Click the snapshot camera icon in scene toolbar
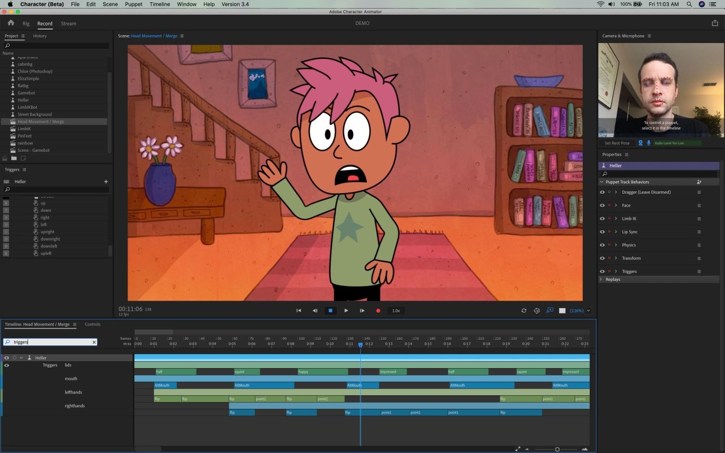The width and height of the screenshot is (725, 453). point(536,310)
